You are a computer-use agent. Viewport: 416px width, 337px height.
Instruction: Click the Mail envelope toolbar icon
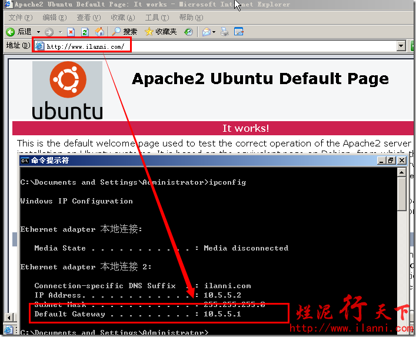[206, 32]
